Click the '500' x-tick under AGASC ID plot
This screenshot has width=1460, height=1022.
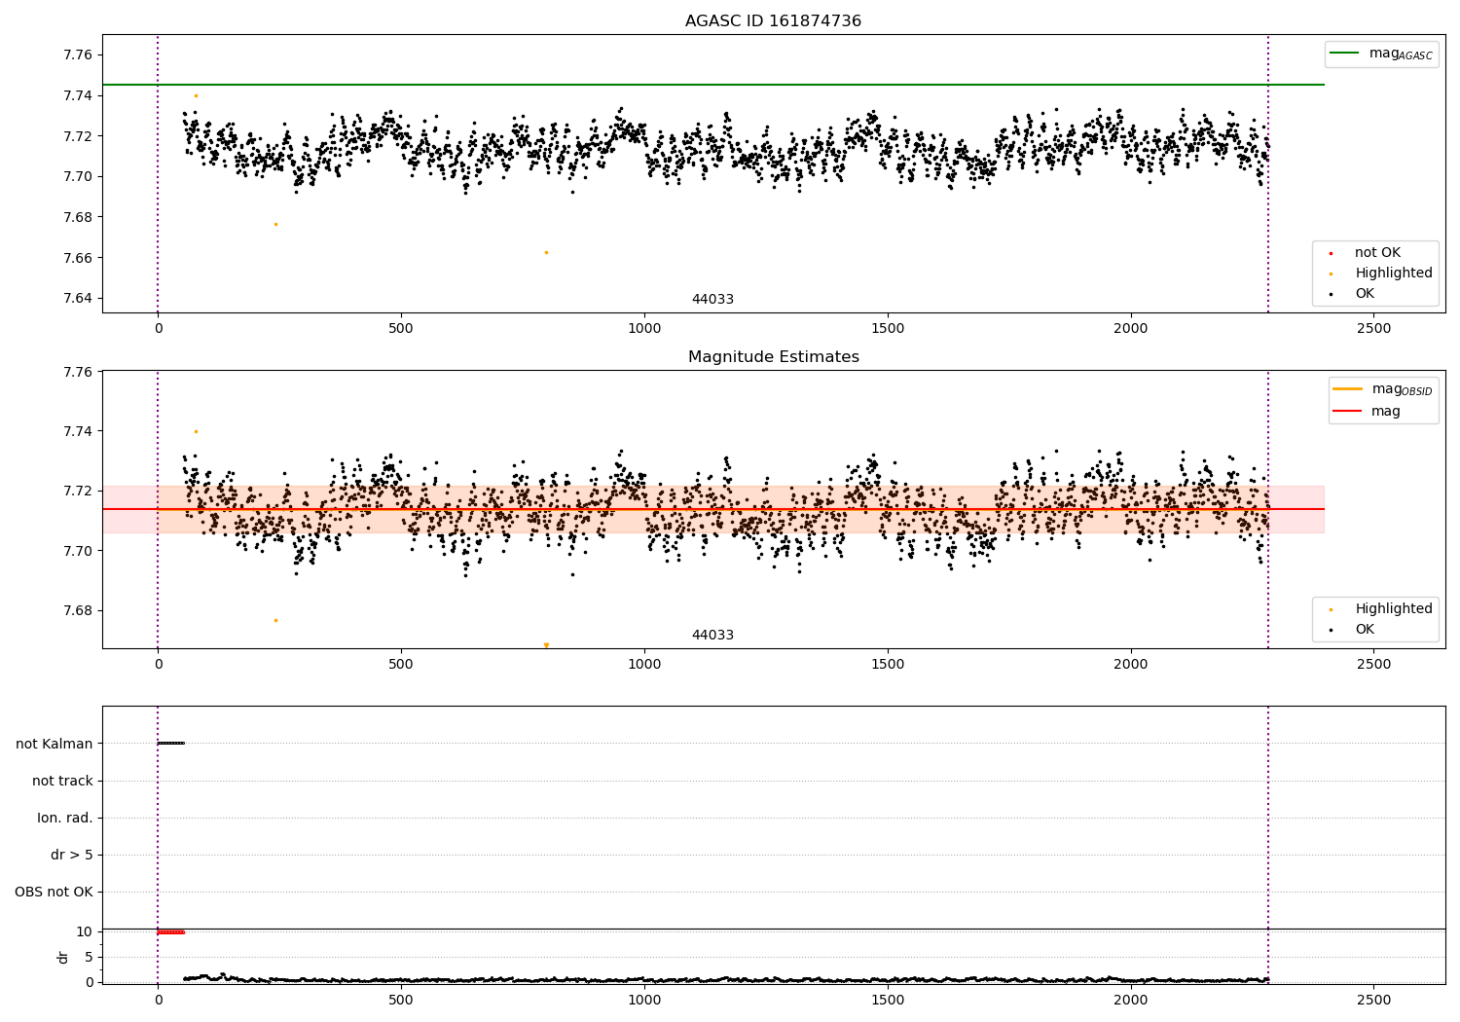401,329
